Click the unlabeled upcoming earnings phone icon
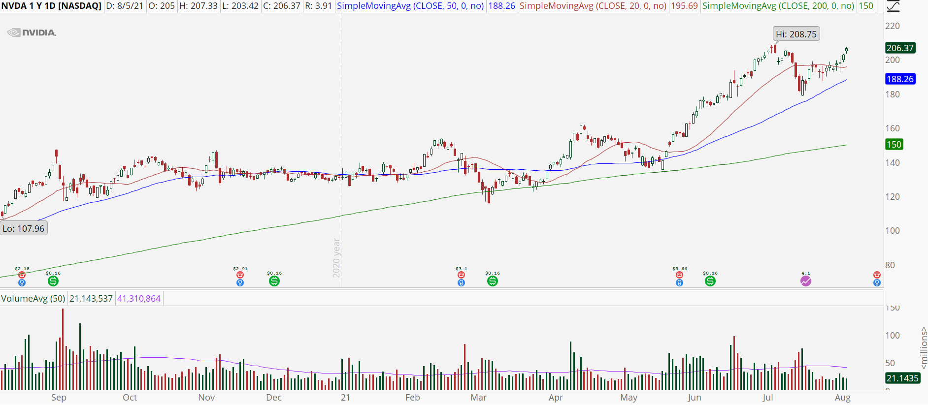 click(x=877, y=275)
